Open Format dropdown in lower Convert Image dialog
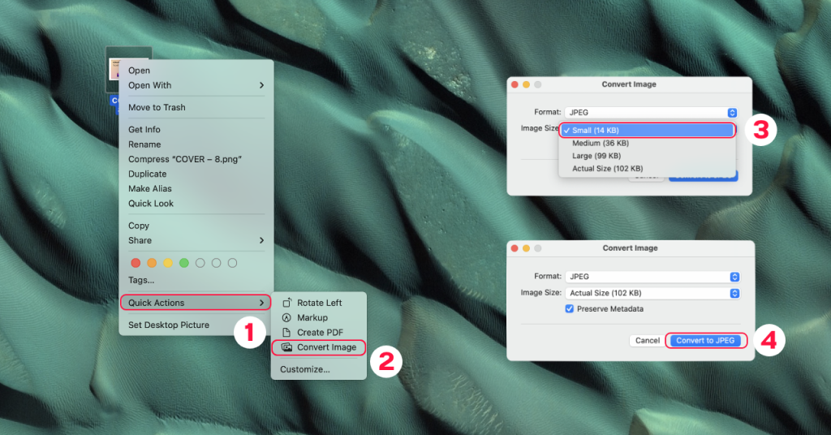This screenshot has width=831, height=435. click(652, 277)
